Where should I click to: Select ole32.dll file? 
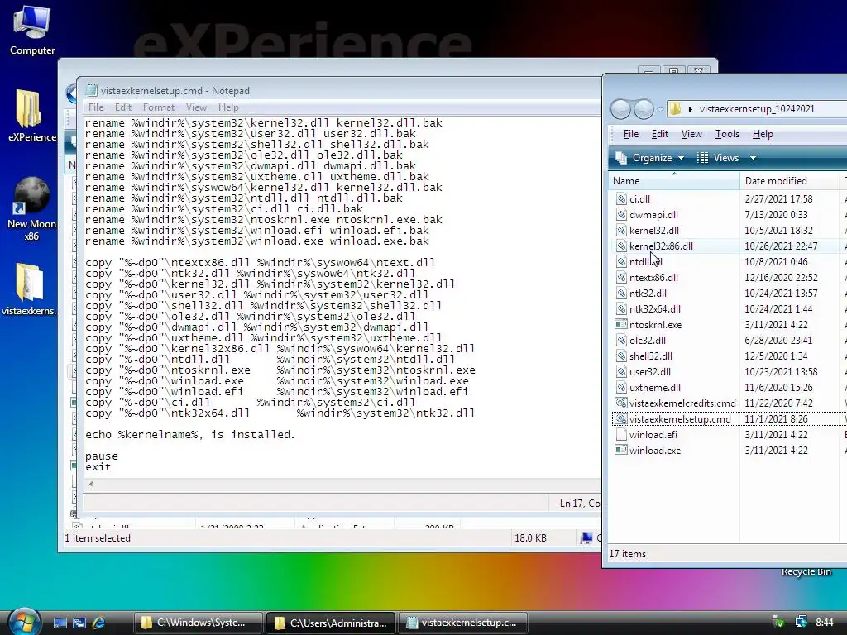648,340
